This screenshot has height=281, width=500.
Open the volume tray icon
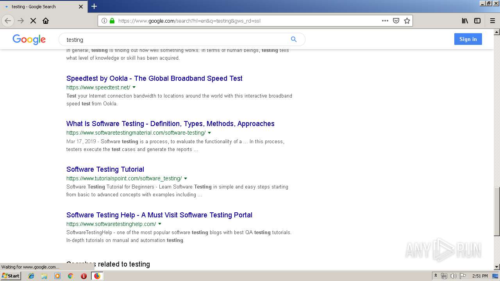point(454,276)
